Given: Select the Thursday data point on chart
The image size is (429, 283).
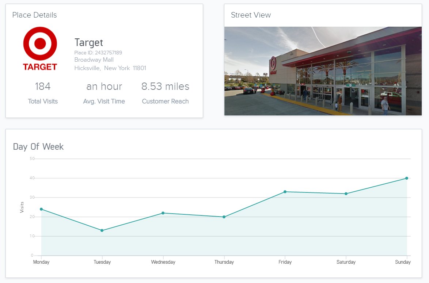Looking at the screenshot, I should tap(224, 217).
